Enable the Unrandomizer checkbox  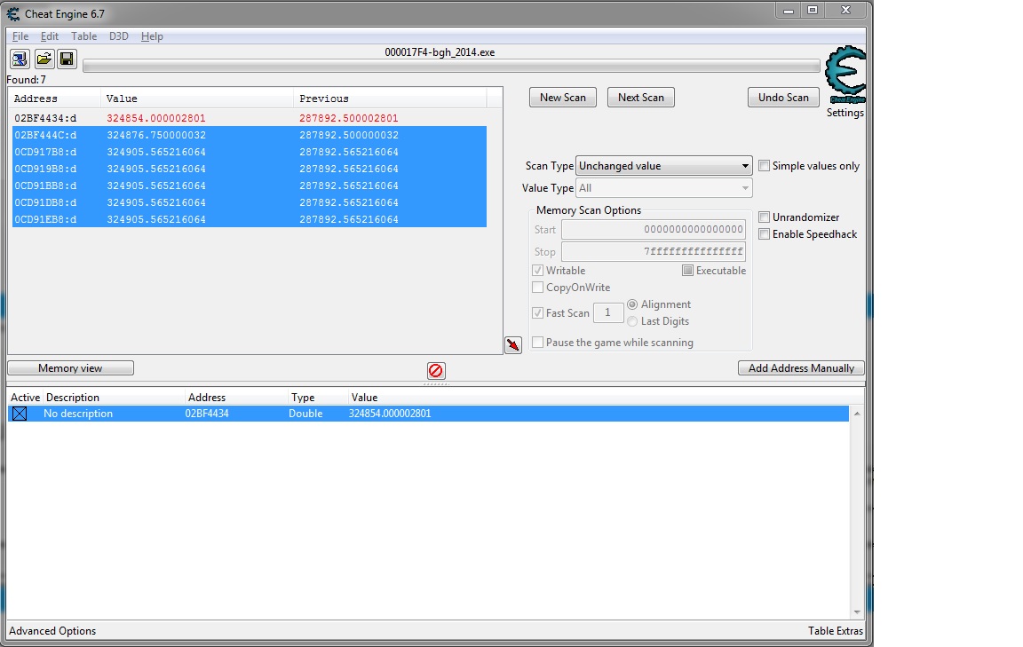coord(764,217)
